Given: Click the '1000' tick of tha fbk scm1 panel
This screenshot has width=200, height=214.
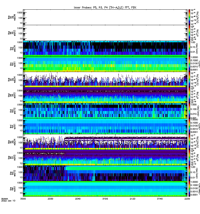Looking at the screenshot, I should click(x=20, y=58).
